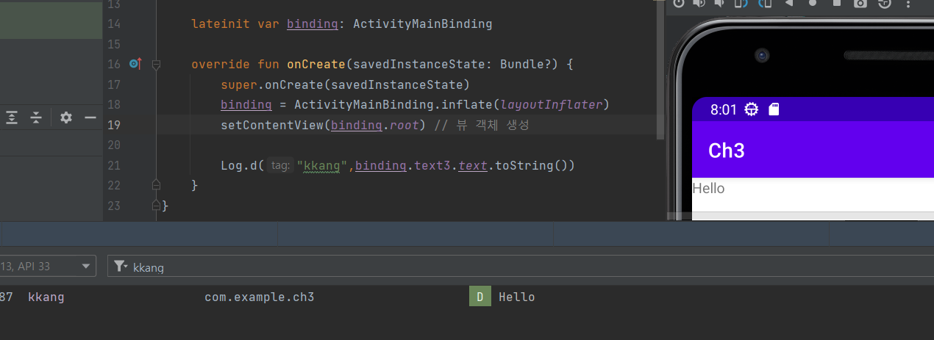Click 'Ch3' title in emulator app bar
This screenshot has height=340, width=934.
pos(727,151)
